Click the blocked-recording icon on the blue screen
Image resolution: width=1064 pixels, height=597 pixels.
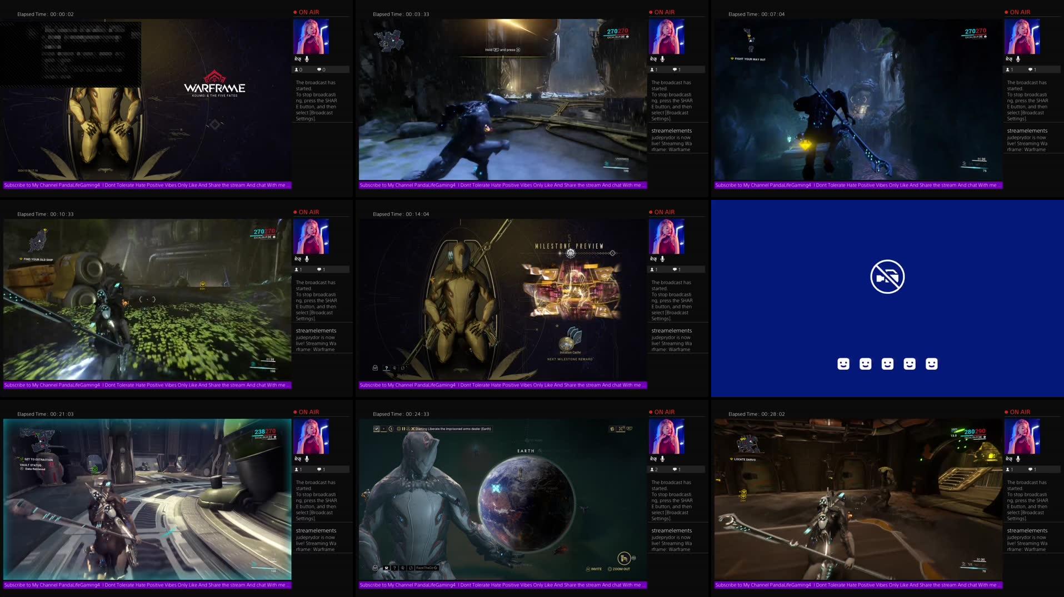[x=887, y=277]
